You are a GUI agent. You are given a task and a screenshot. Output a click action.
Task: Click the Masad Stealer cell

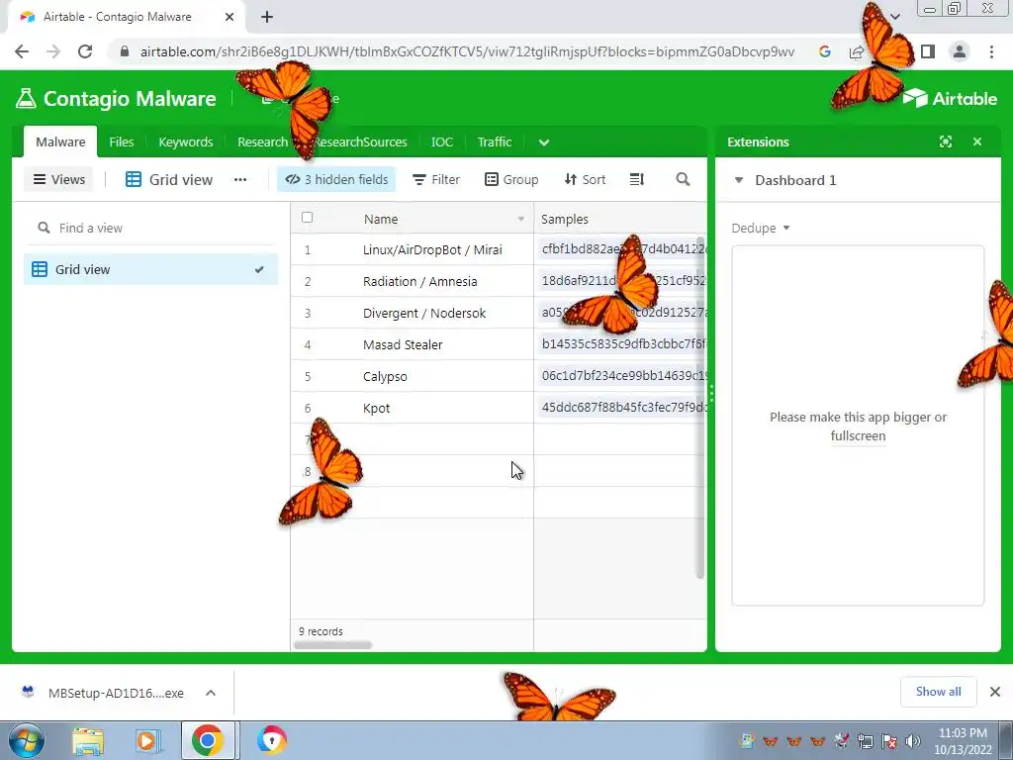[403, 345]
